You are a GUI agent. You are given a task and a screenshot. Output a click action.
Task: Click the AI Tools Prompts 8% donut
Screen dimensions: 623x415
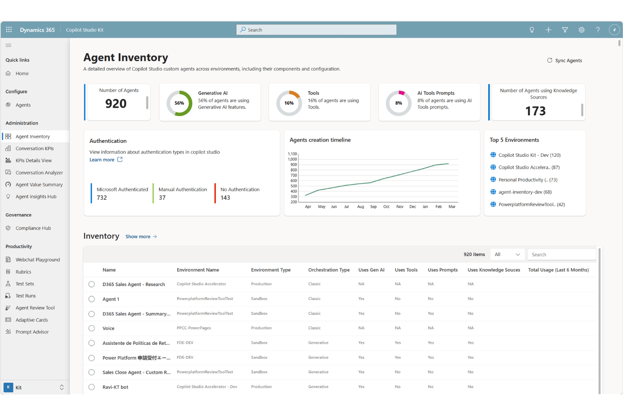(x=399, y=103)
